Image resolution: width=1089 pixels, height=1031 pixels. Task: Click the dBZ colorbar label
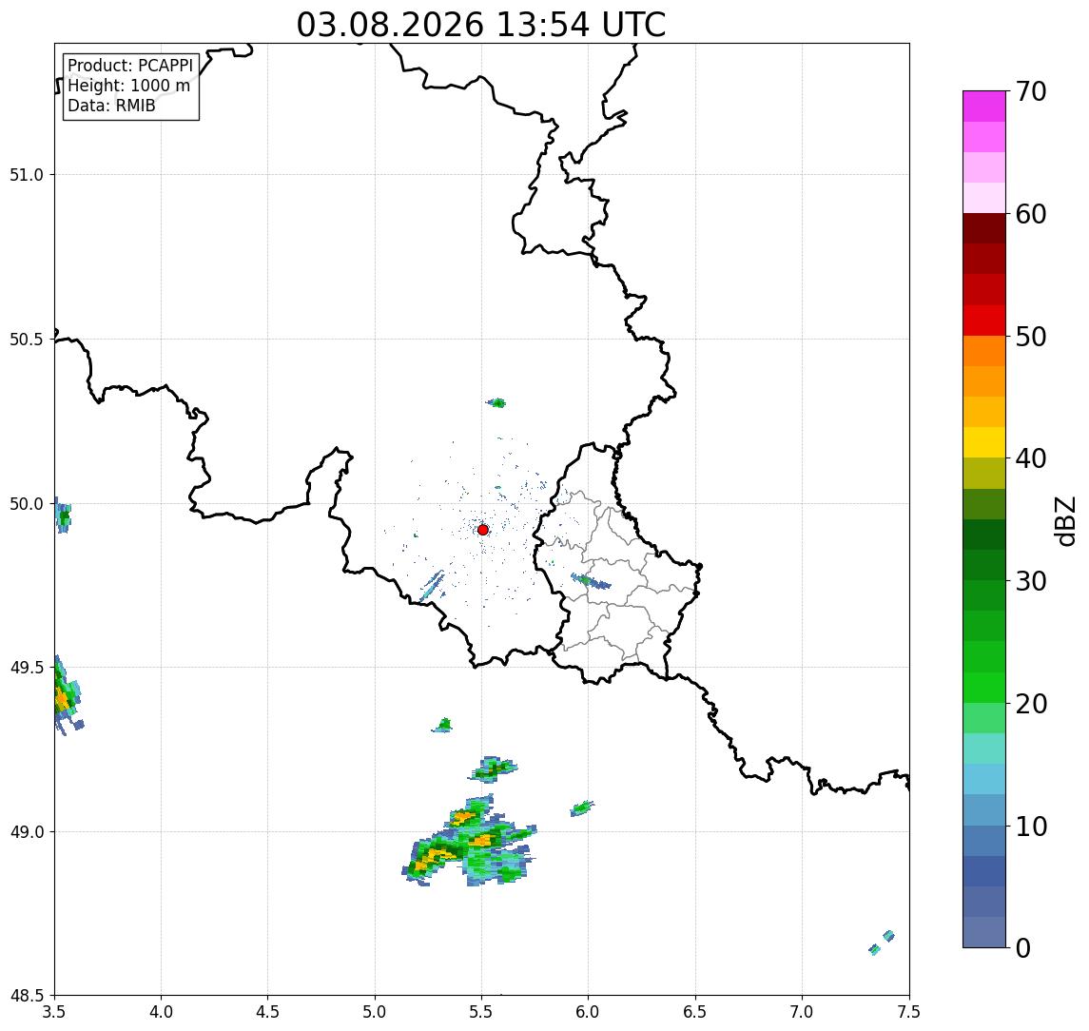[x=1065, y=521]
